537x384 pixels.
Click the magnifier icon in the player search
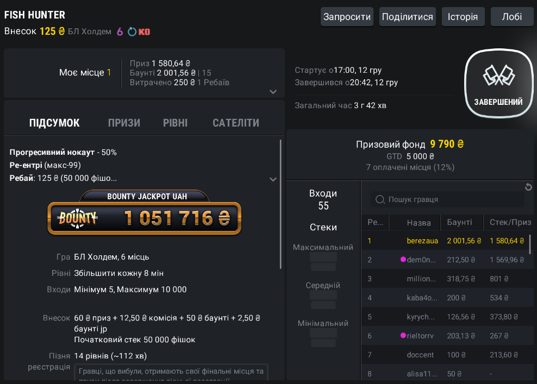(380, 199)
